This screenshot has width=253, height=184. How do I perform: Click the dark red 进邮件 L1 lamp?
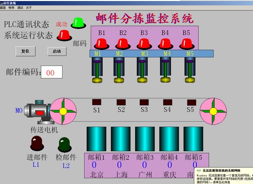pyautogui.click(x=37, y=143)
